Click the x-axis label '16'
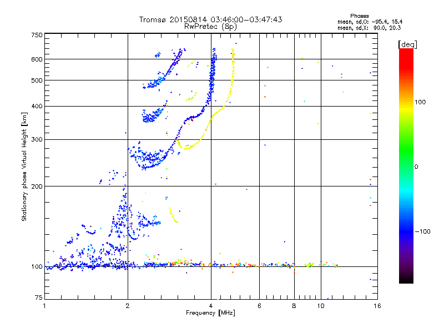444x333 pixels. coord(377,306)
